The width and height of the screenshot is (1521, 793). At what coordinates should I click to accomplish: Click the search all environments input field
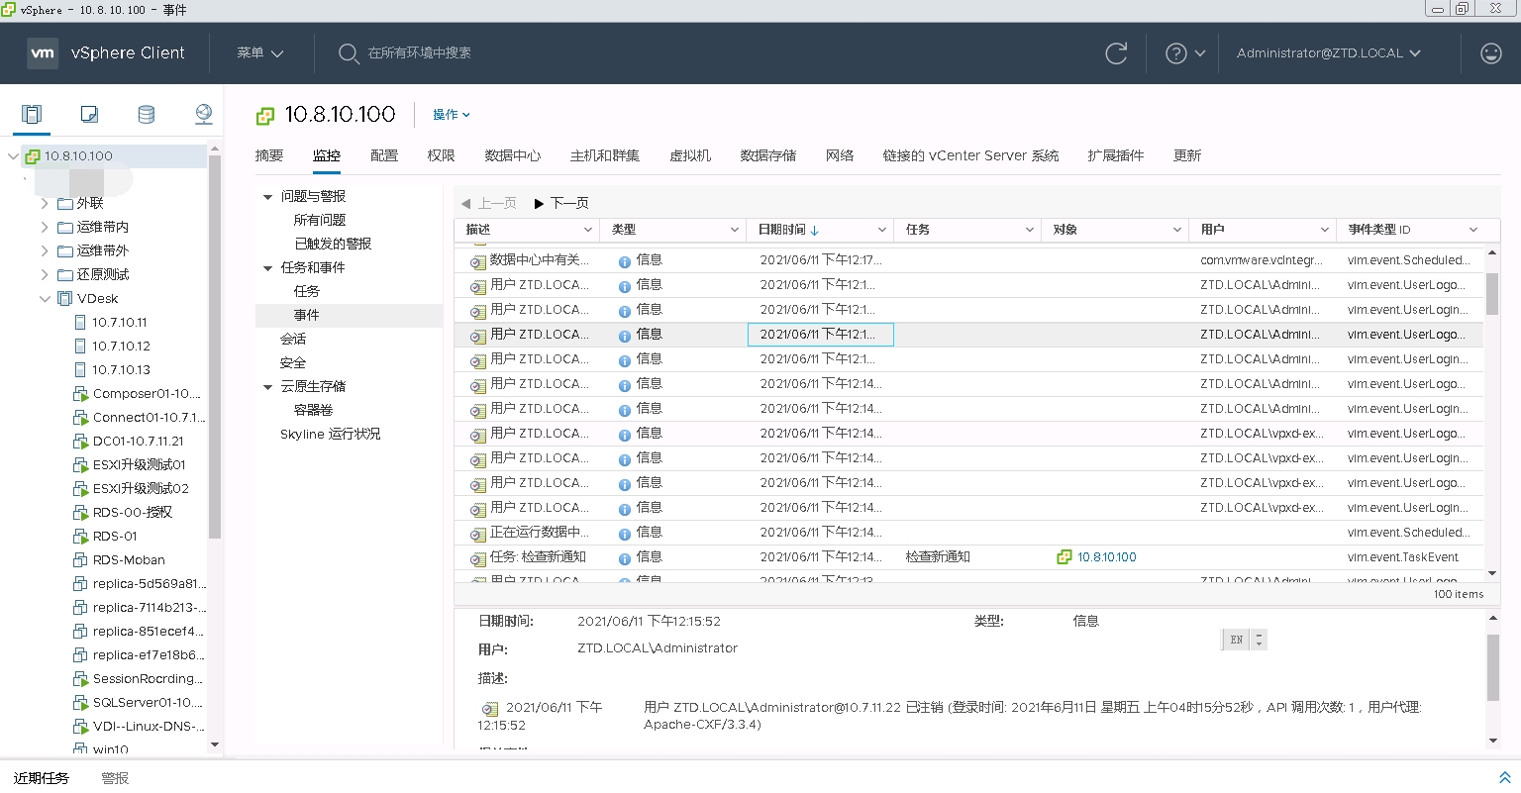pos(420,53)
